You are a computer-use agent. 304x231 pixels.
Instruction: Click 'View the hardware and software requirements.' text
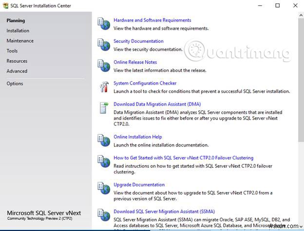coord(161,28)
